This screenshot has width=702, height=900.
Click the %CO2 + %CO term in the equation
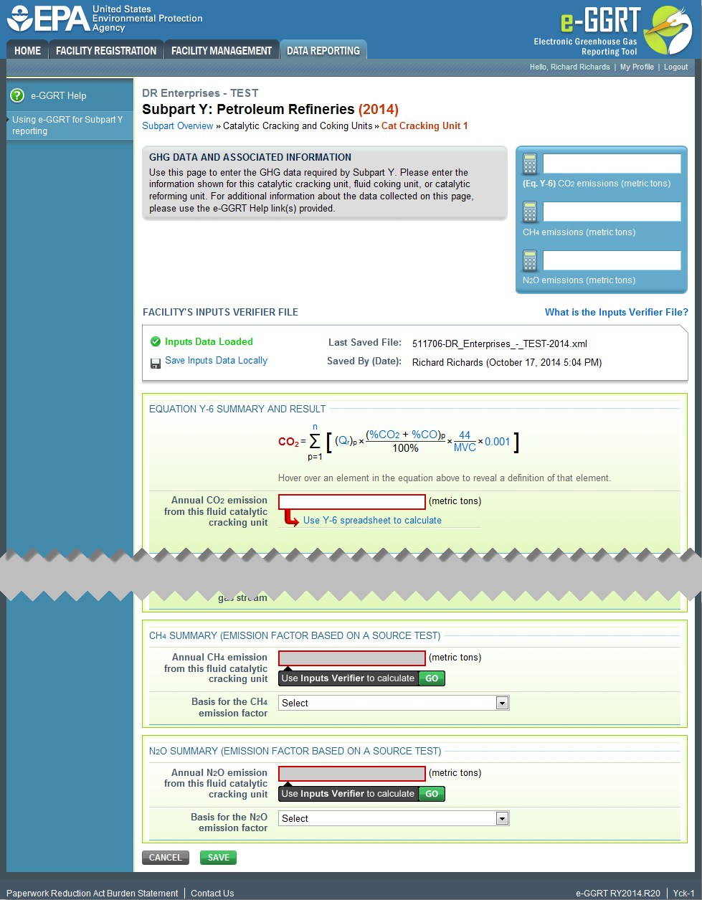(405, 435)
